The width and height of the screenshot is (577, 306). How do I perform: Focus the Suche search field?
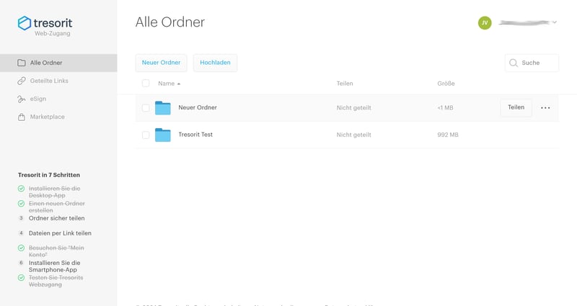[x=537, y=63]
